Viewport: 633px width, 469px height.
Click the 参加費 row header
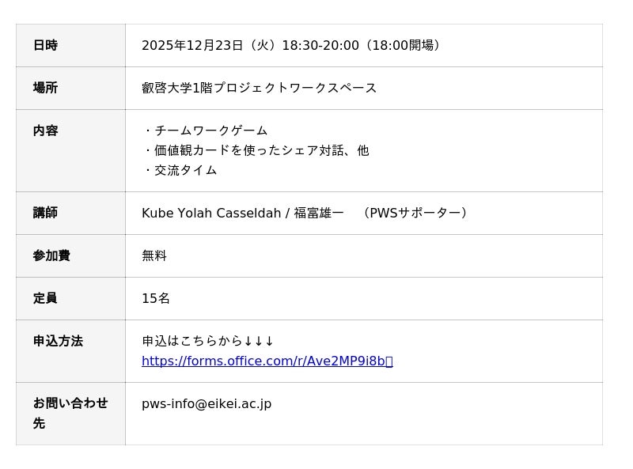point(51,256)
